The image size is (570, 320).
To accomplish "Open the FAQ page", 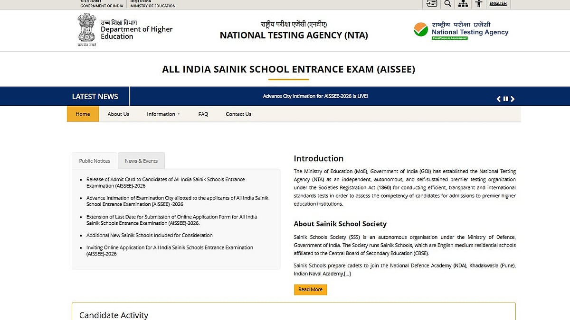I will coord(203,114).
